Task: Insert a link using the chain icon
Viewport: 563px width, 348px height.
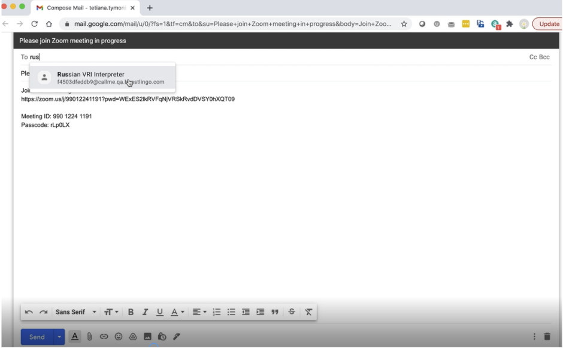Action: pos(104,337)
